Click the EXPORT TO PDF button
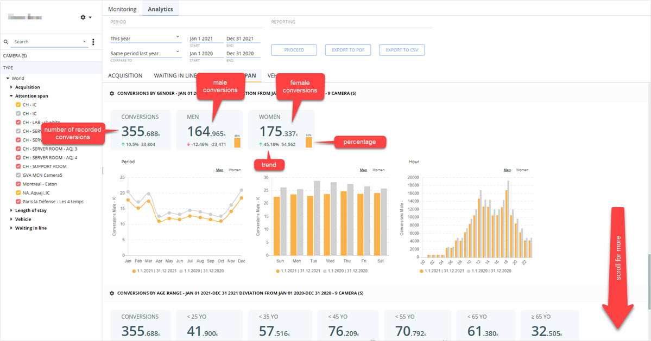The width and height of the screenshot is (651, 341). [348, 50]
